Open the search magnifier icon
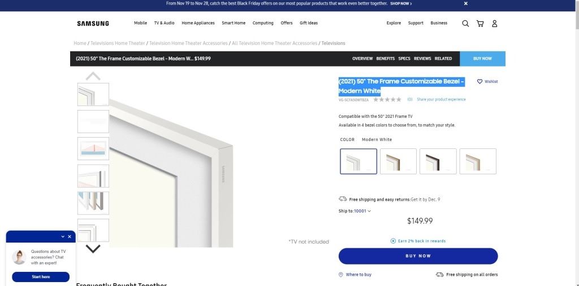 pos(465,24)
